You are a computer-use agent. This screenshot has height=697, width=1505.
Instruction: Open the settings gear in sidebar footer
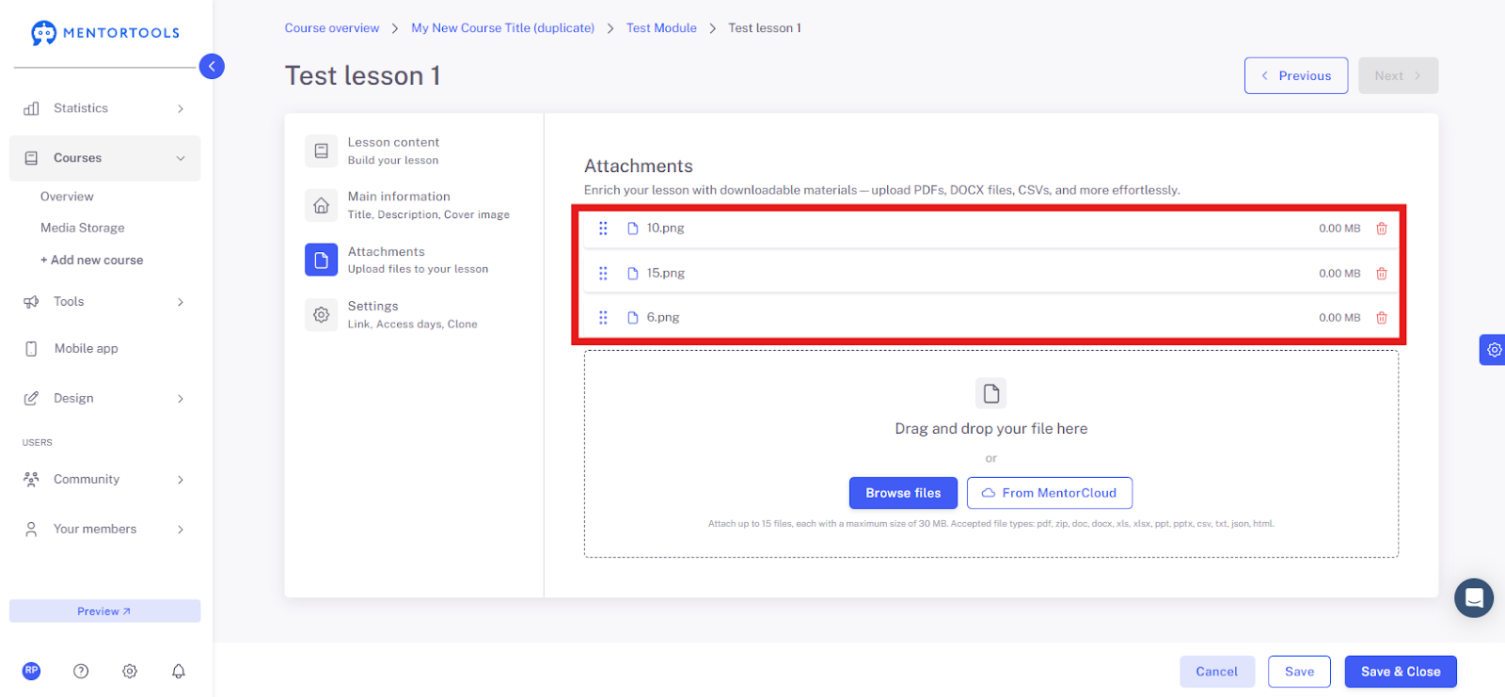coord(130,671)
